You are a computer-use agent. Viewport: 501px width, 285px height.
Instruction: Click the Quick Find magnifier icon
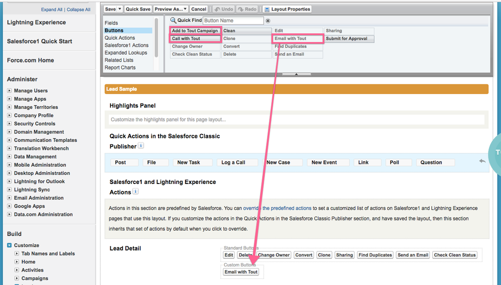pyautogui.click(x=173, y=20)
